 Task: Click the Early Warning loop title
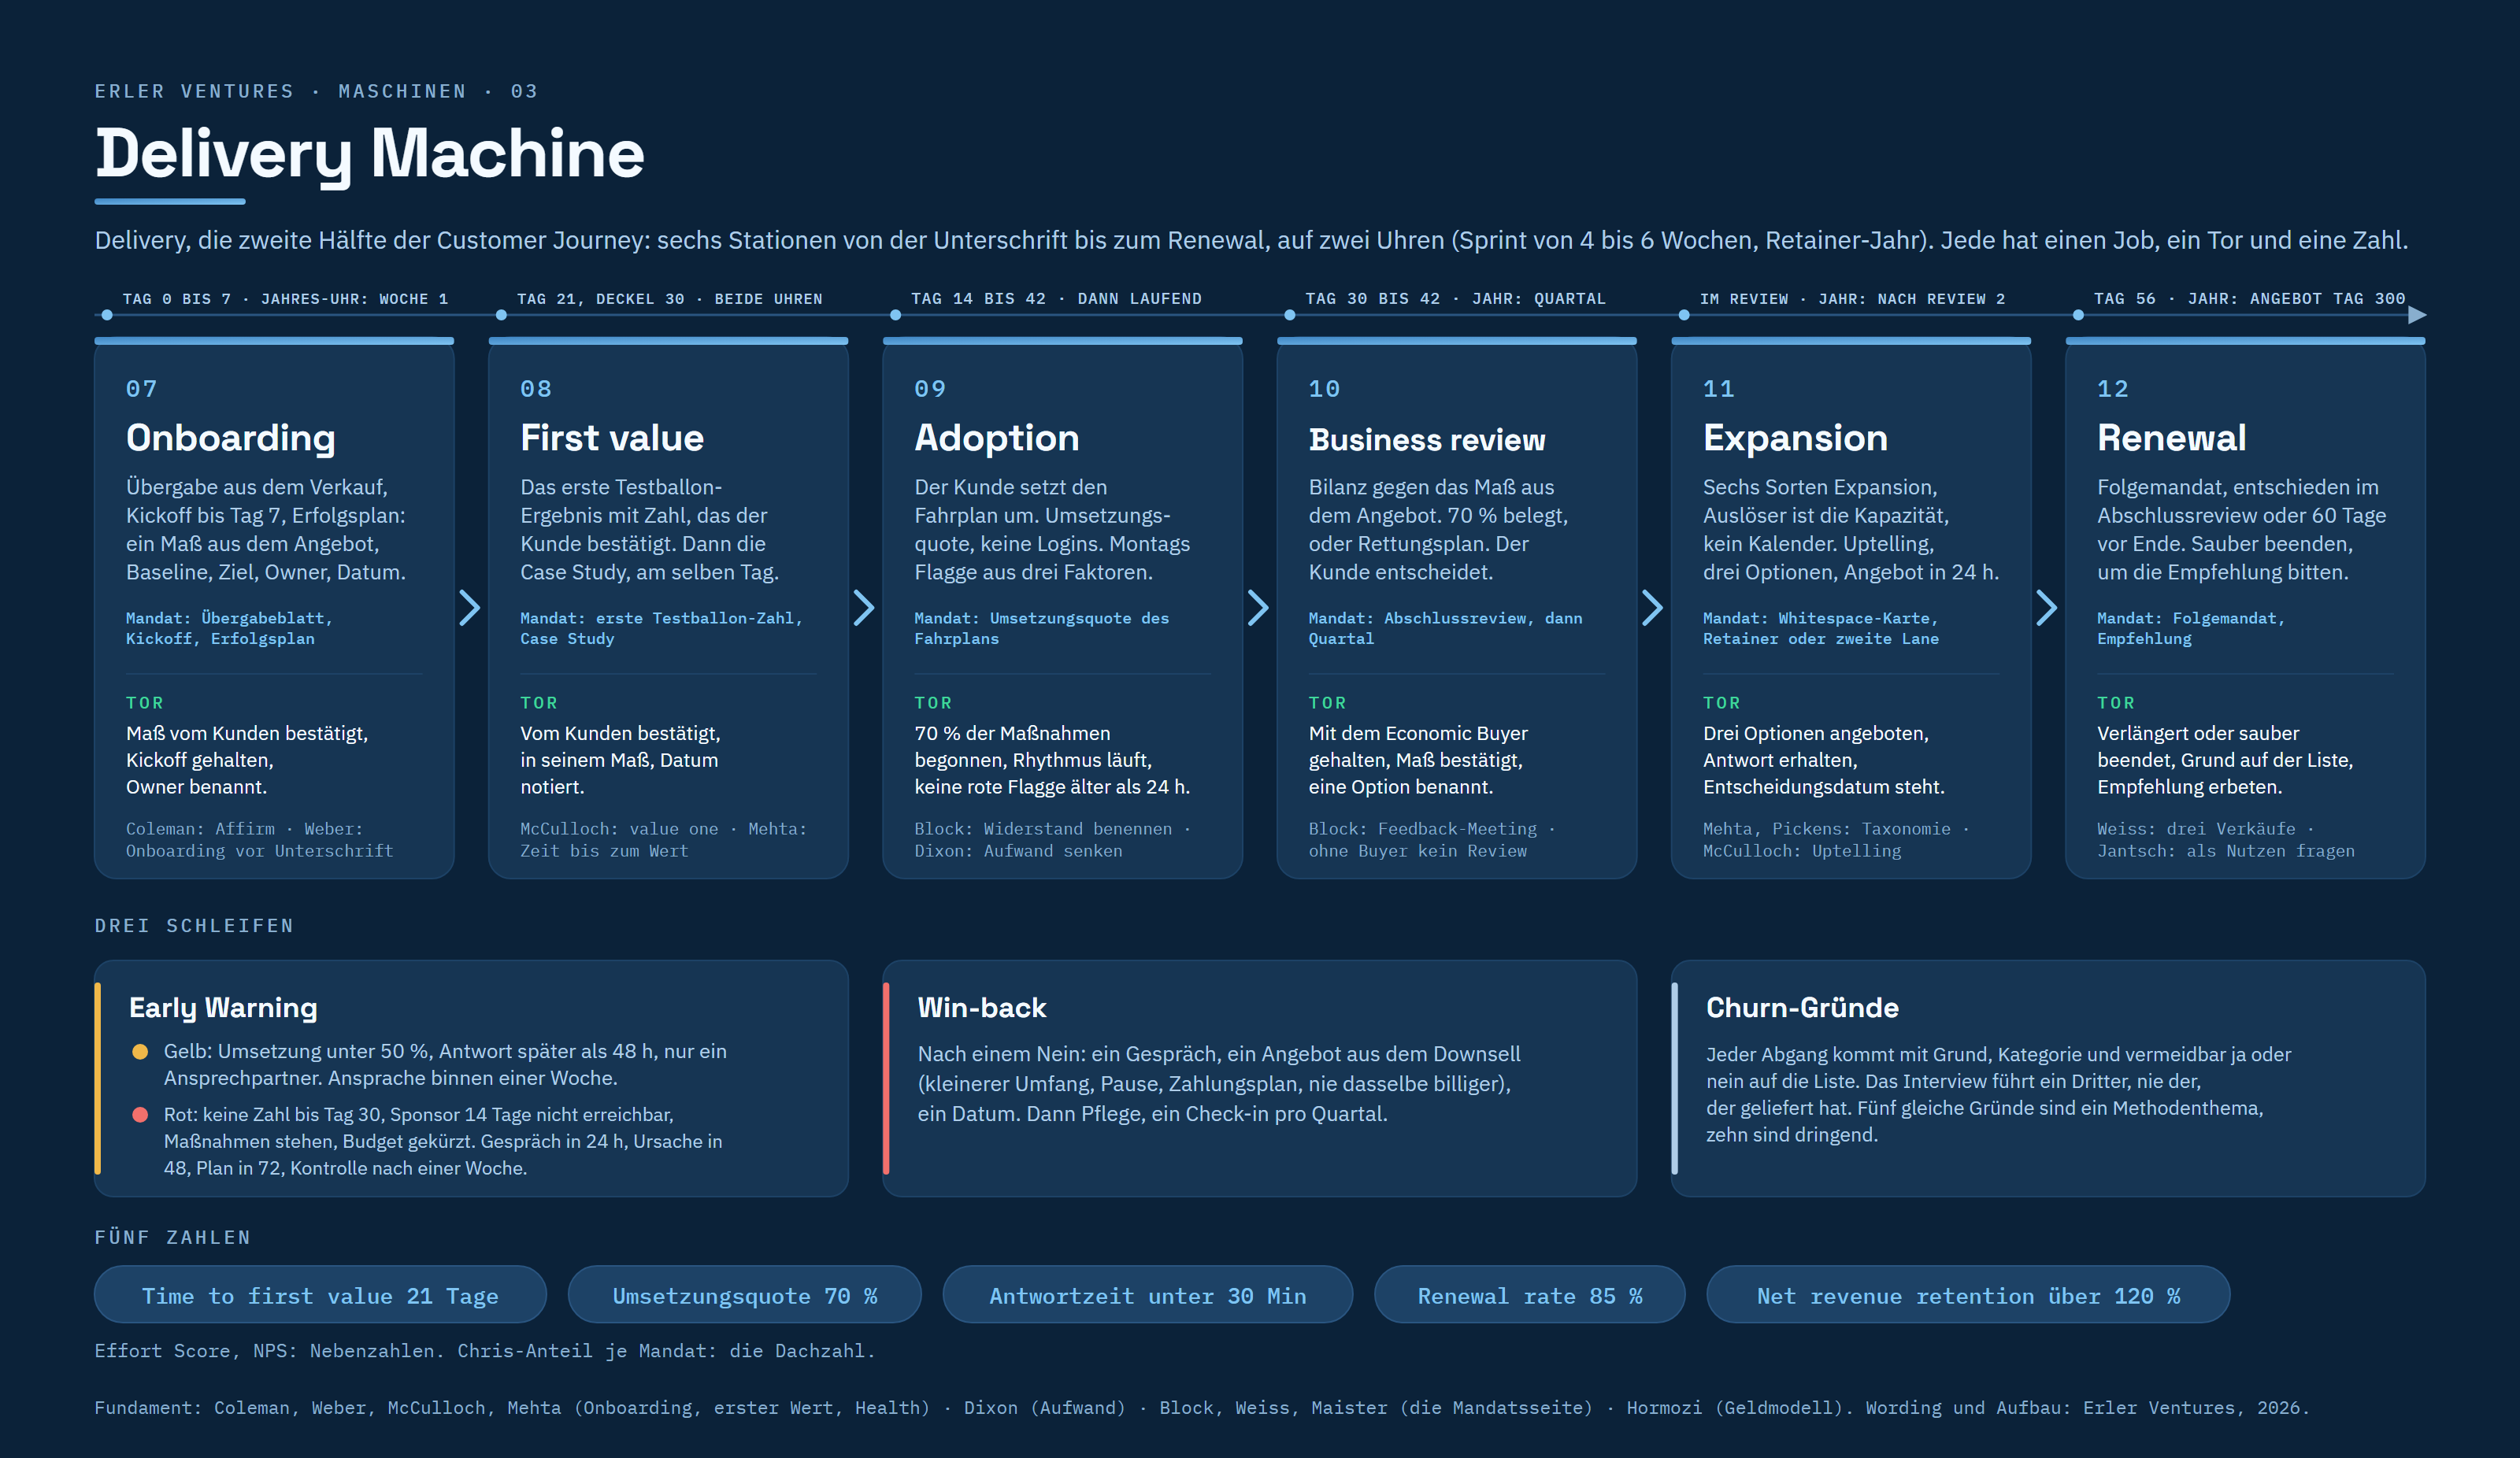tap(223, 1007)
